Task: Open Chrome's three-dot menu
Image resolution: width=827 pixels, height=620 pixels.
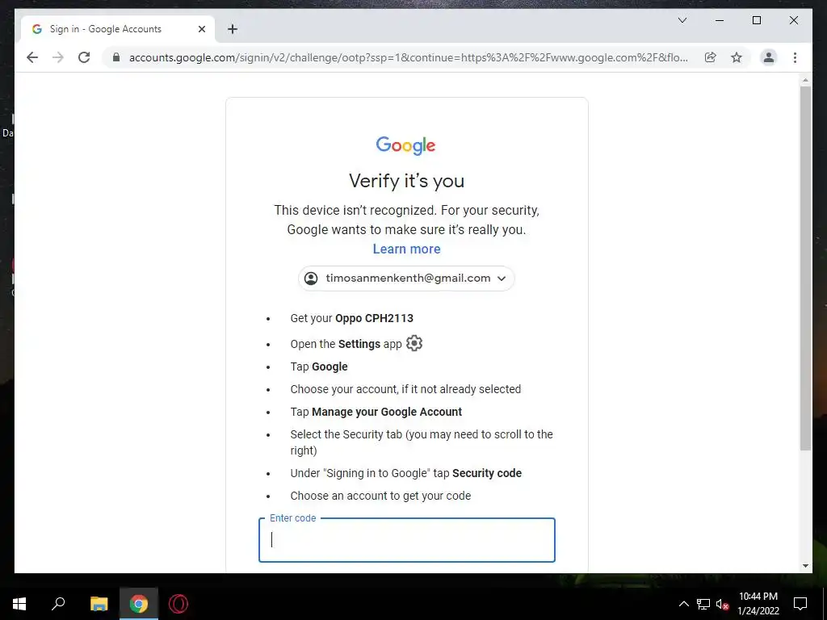Action: [795, 57]
